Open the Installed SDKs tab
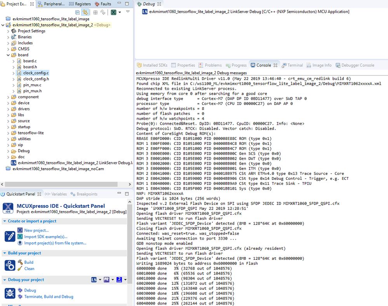The image size is (388, 306). (152, 65)
